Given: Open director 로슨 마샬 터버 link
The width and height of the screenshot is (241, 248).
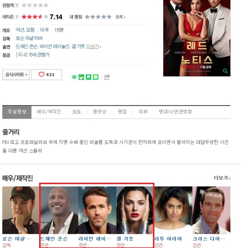Looking at the screenshot, I should point(29,38).
